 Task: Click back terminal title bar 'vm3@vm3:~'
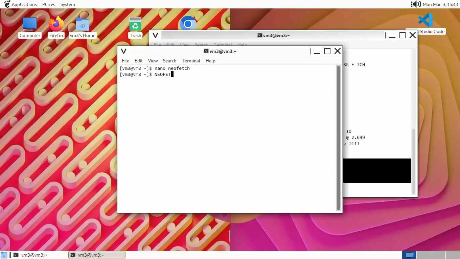click(x=276, y=35)
